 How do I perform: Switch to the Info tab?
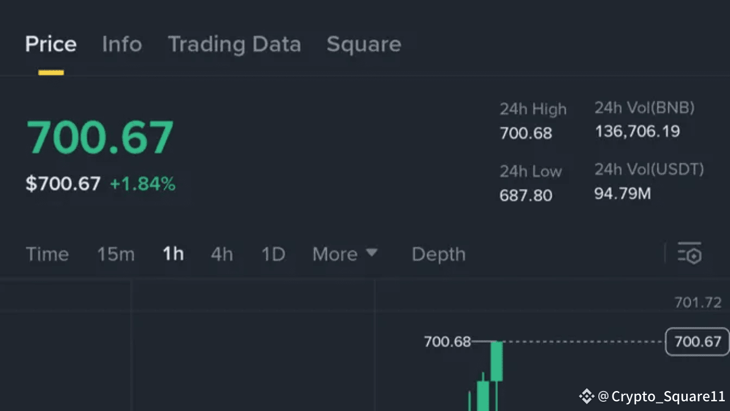pyautogui.click(x=122, y=45)
